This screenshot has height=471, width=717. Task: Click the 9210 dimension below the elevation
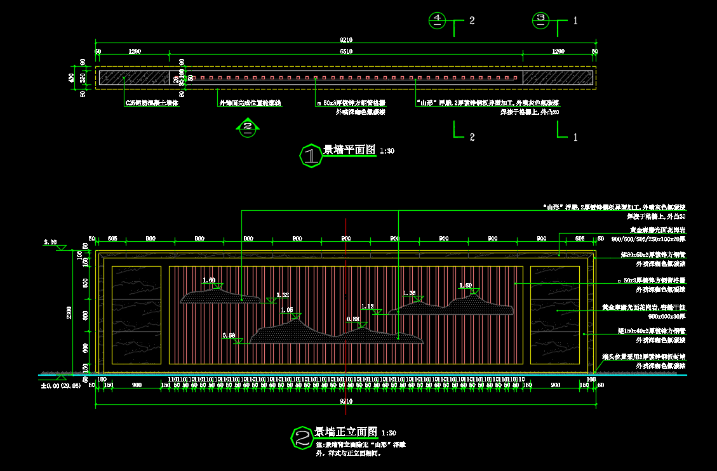(346, 401)
